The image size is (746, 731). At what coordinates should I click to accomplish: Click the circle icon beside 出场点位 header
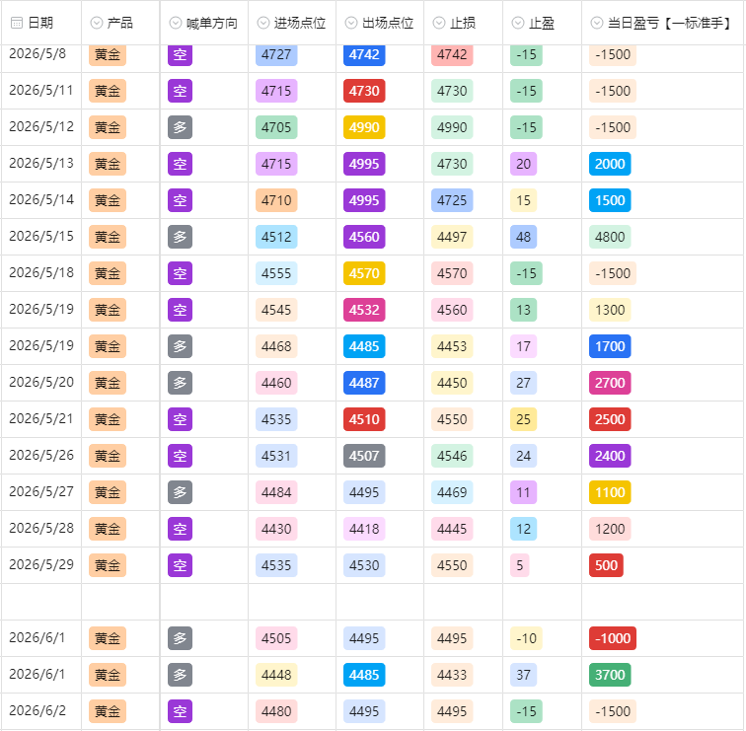pos(351,23)
